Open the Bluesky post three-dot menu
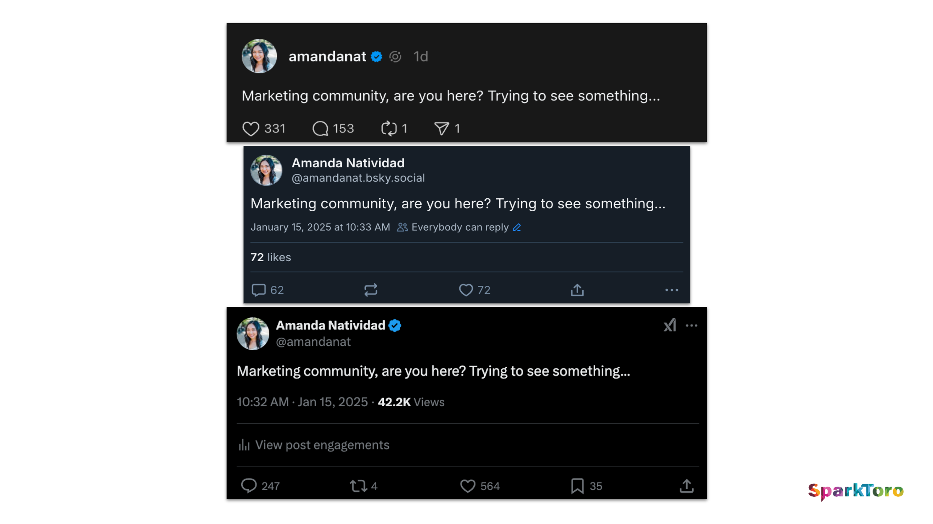 672,290
